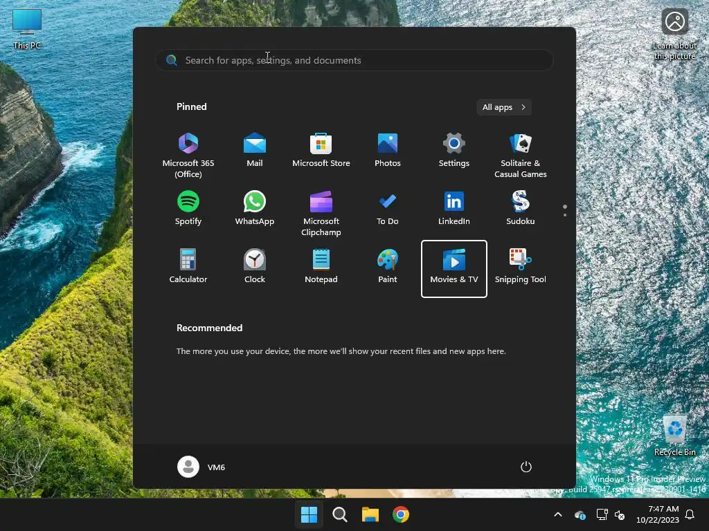Open taskbar Search magnifier

(339, 514)
